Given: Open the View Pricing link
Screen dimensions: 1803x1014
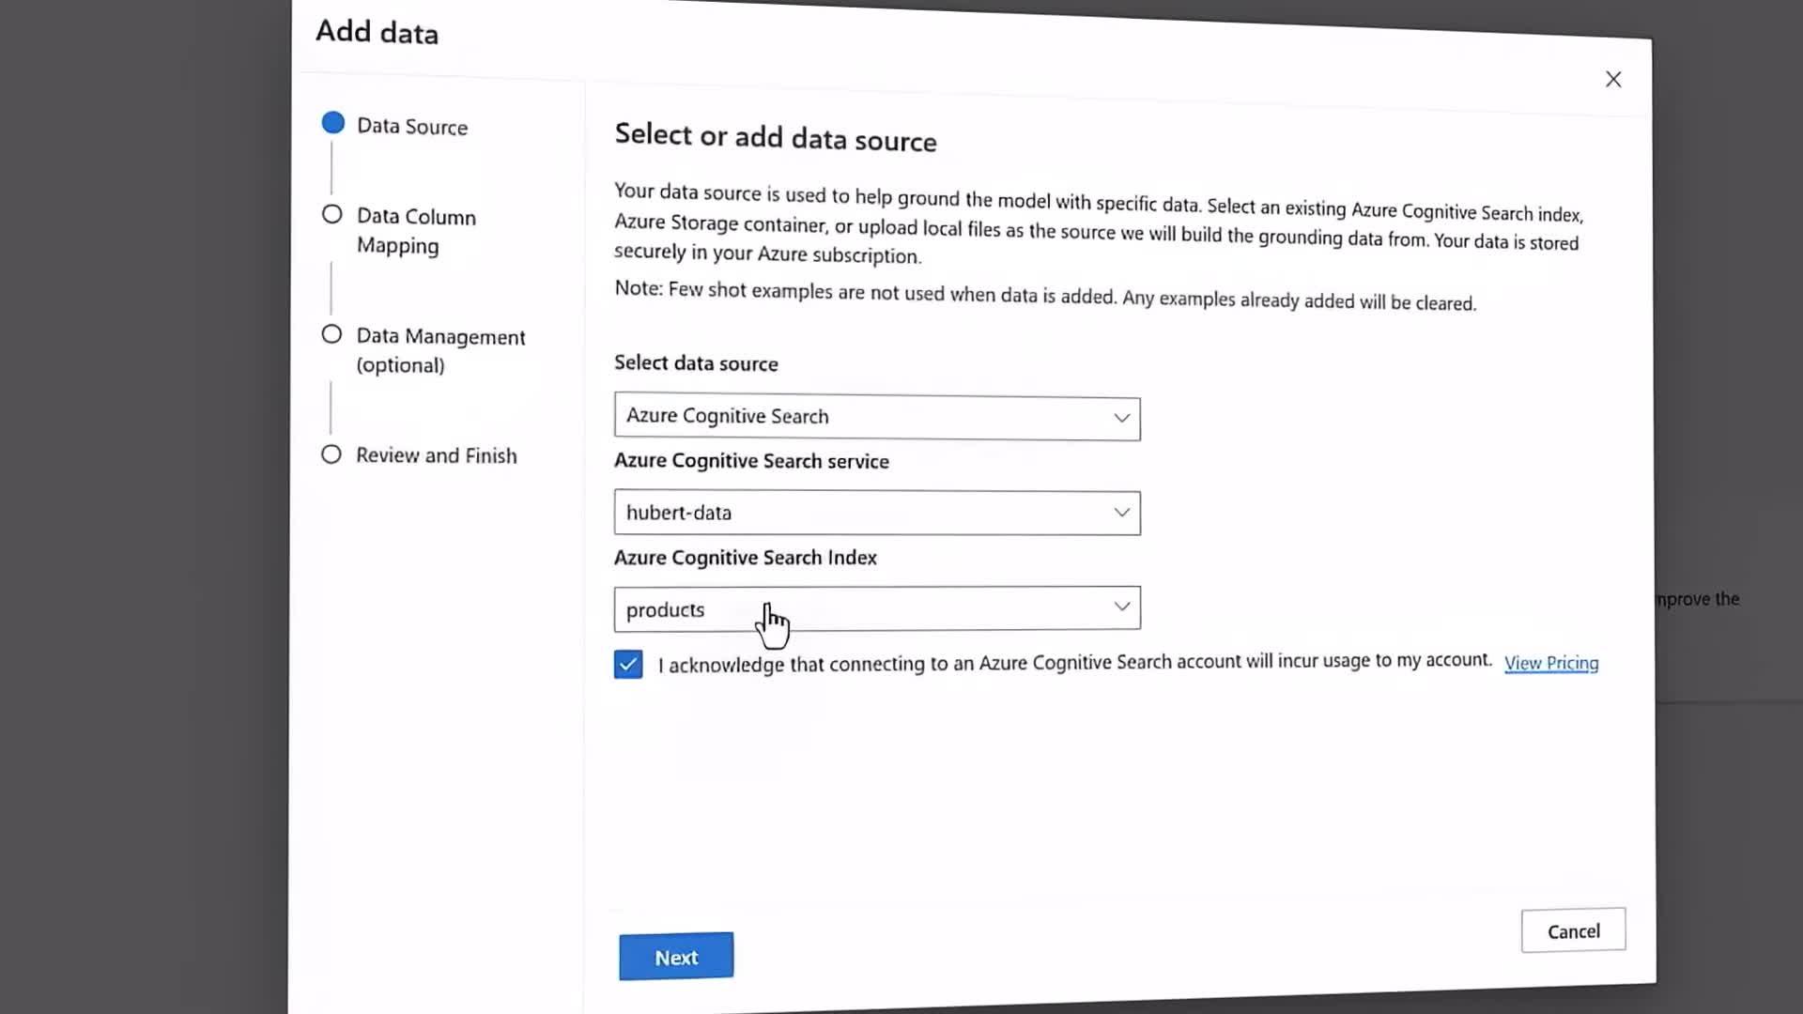Looking at the screenshot, I should pyautogui.click(x=1550, y=663).
